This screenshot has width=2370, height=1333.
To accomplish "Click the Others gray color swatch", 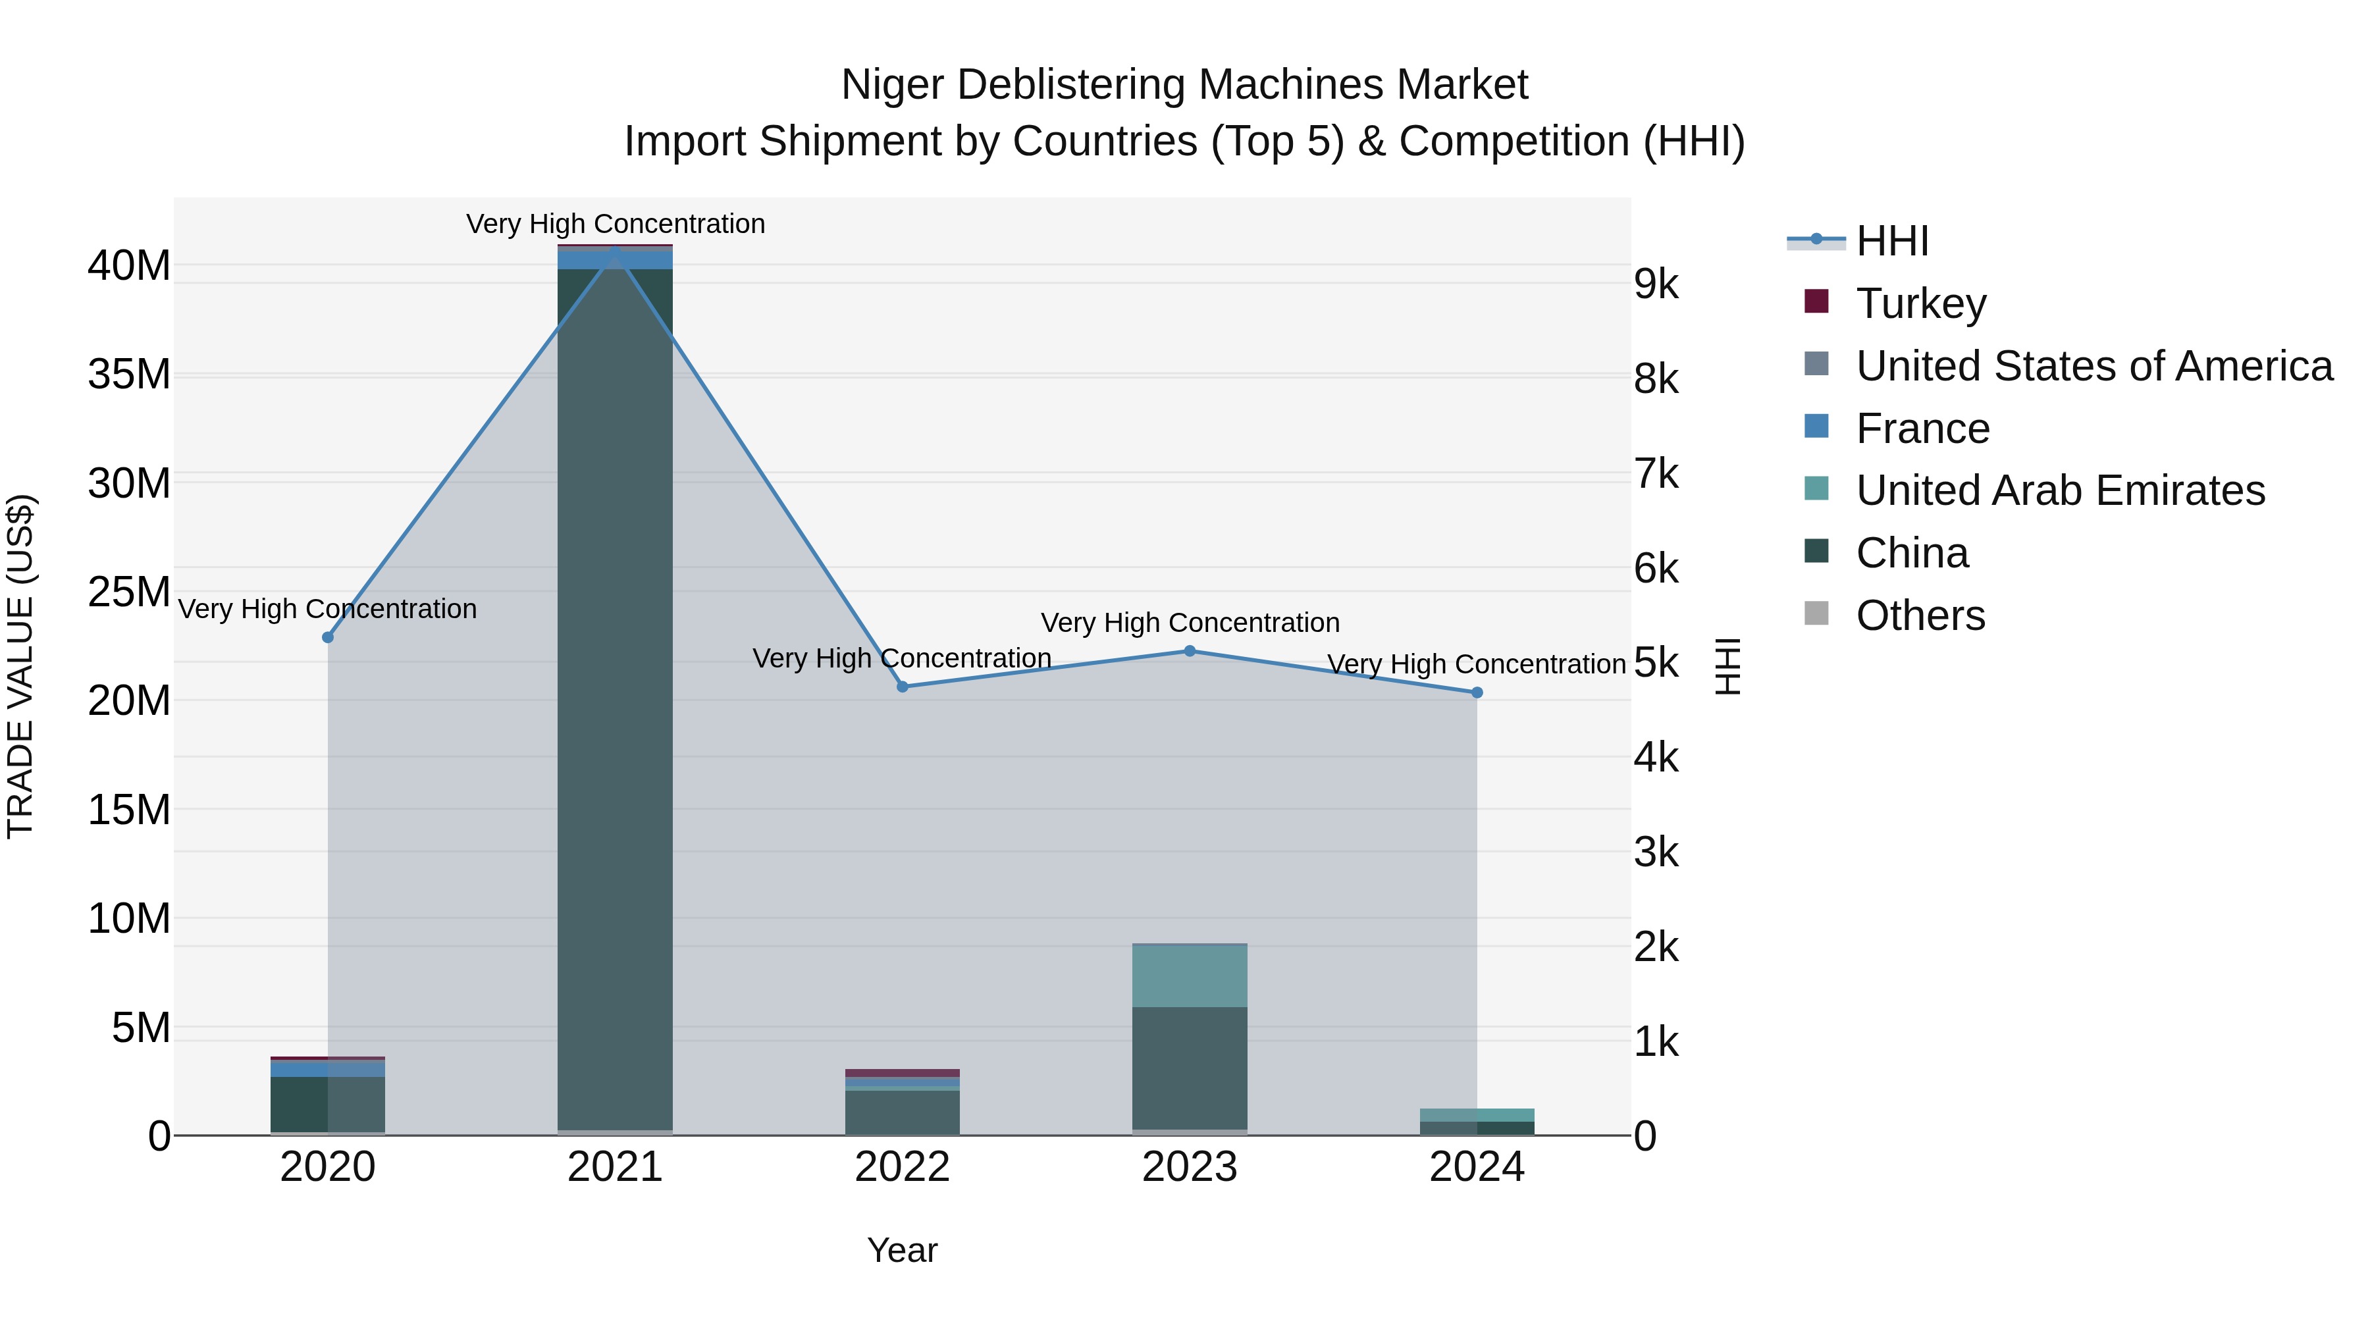I will pyautogui.click(x=1816, y=613).
